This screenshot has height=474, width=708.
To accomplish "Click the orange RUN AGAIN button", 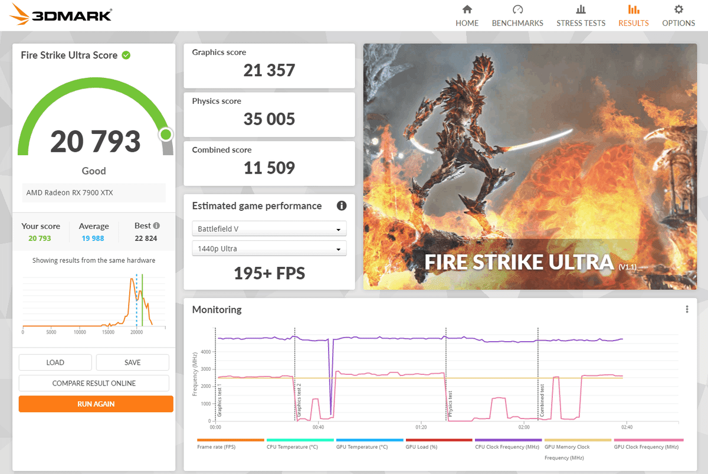I will [x=96, y=404].
